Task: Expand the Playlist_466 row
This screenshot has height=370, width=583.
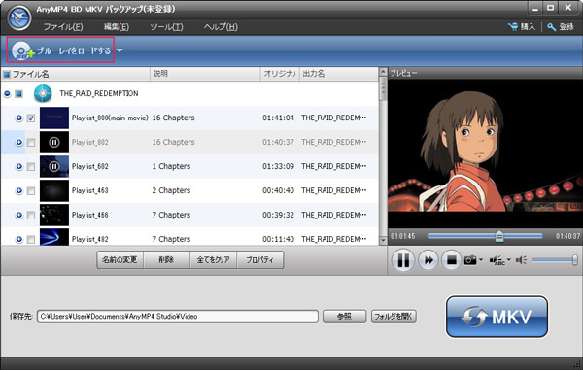Action: tap(19, 215)
